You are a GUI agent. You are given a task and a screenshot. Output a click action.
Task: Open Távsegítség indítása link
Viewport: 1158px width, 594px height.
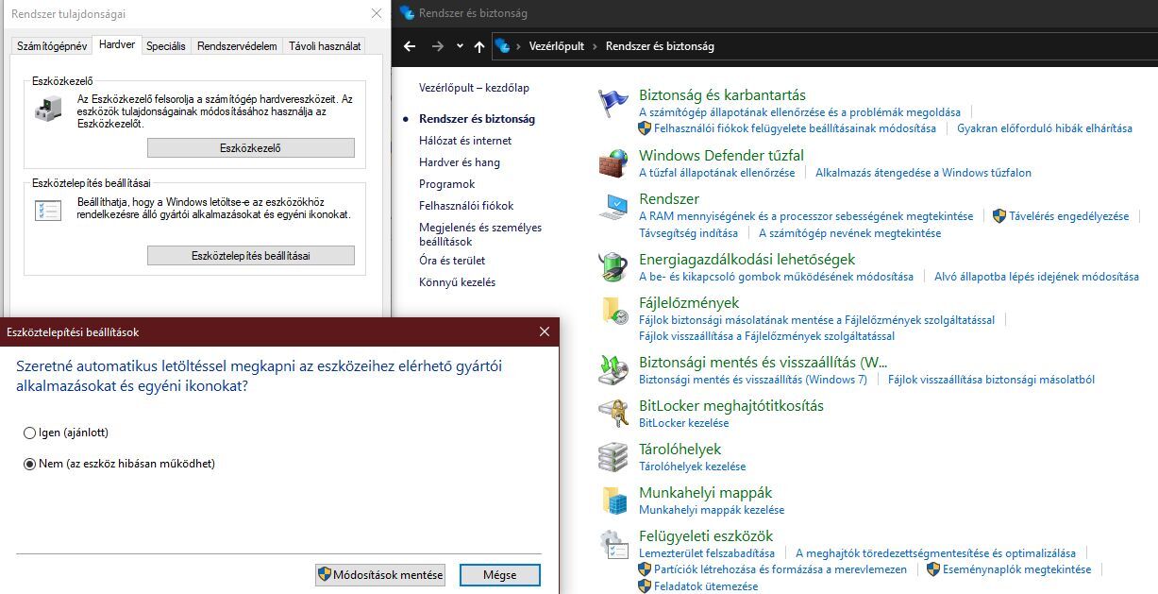pyautogui.click(x=688, y=233)
